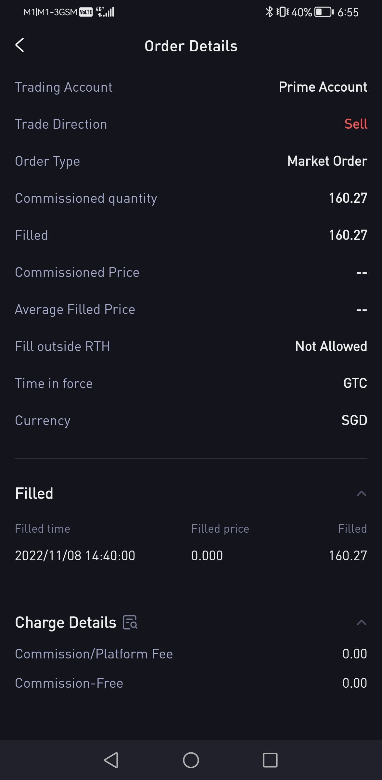382x780 pixels.
Task: Tap the battery icon in status bar
Action: (324, 12)
